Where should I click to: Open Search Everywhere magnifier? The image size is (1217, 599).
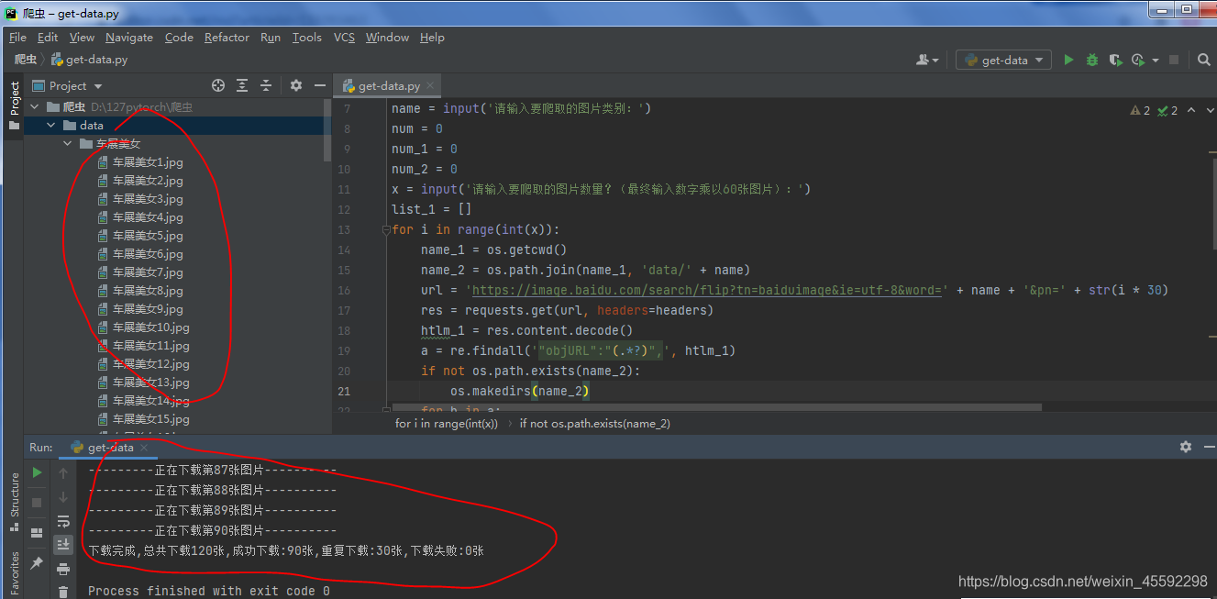coord(1204,60)
